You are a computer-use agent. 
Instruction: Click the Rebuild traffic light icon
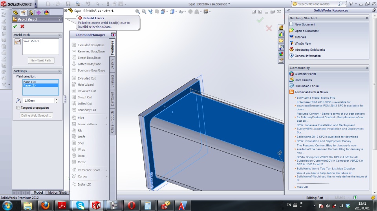108,4
